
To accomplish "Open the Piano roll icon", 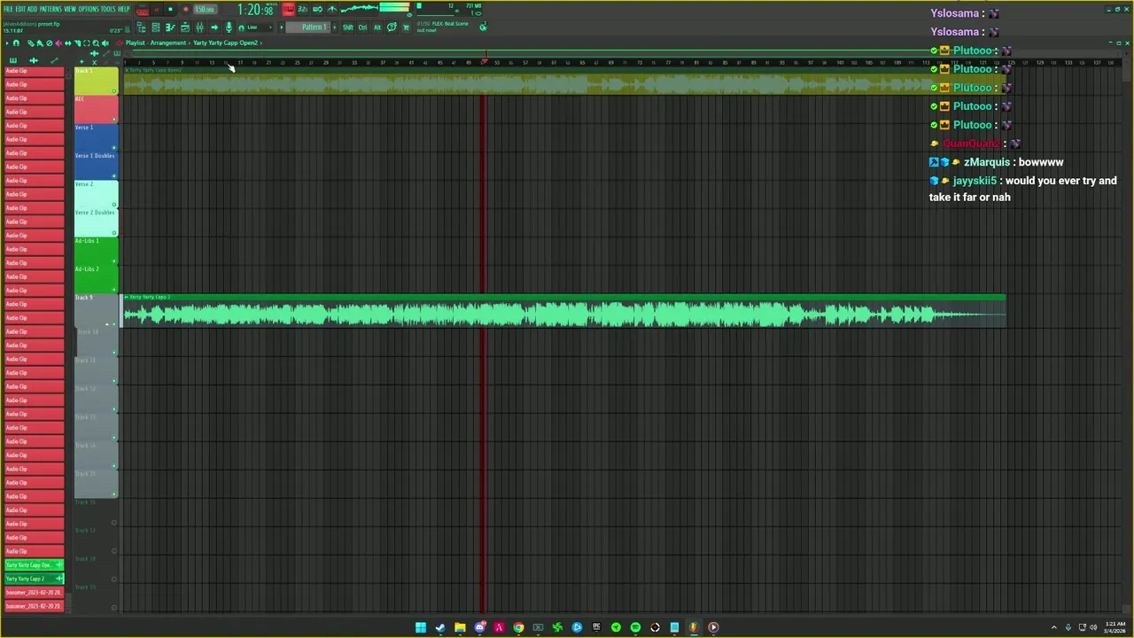I will coord(170,27).
